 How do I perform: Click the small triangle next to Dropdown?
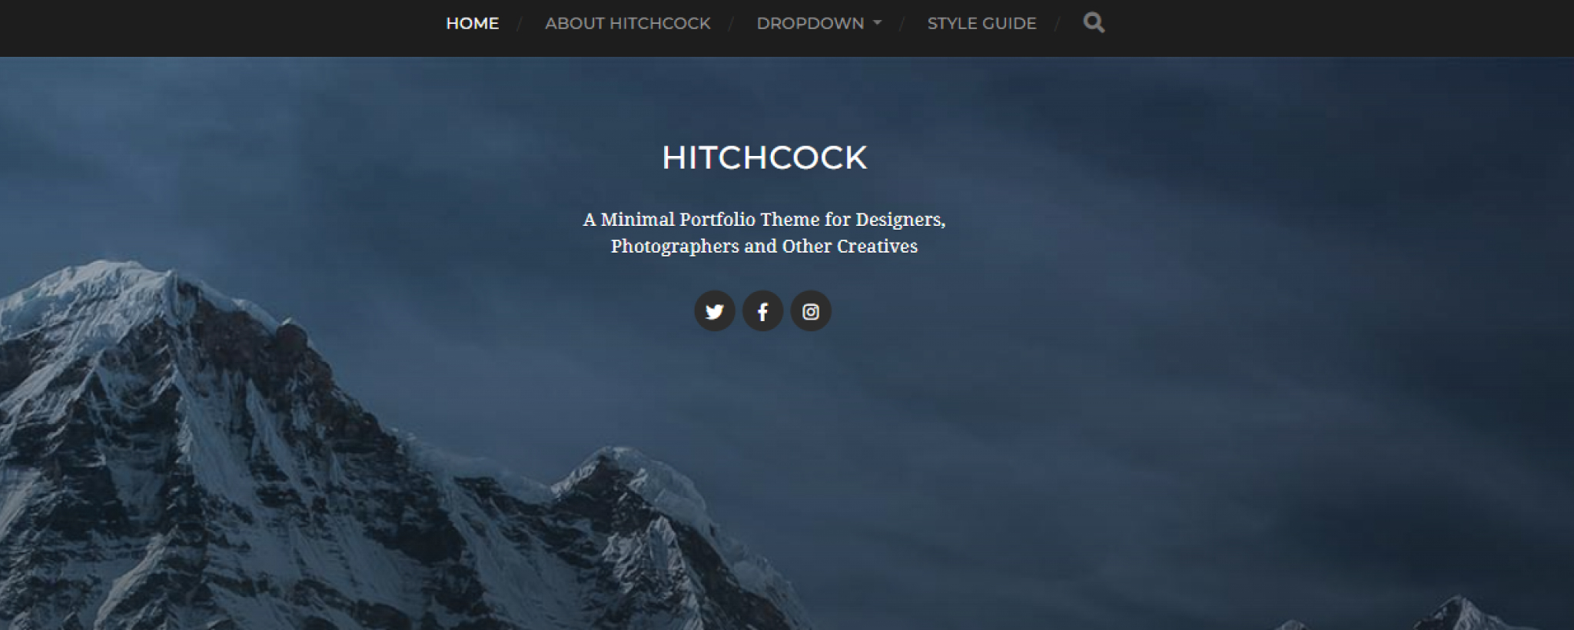tap(877, 24)
